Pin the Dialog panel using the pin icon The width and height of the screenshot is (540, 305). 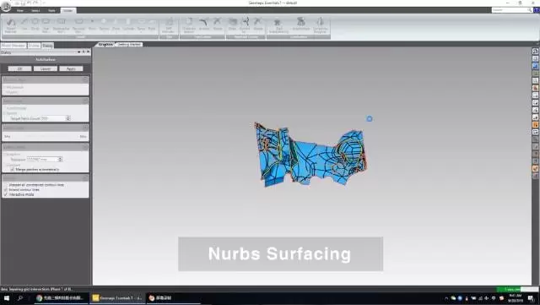point(84,52)
